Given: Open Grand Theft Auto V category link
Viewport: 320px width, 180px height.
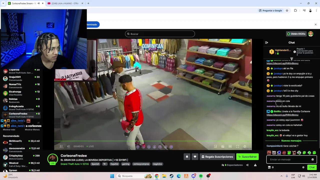Looking at the screenshot, I should pyautogui.click(x=75, y=164).
